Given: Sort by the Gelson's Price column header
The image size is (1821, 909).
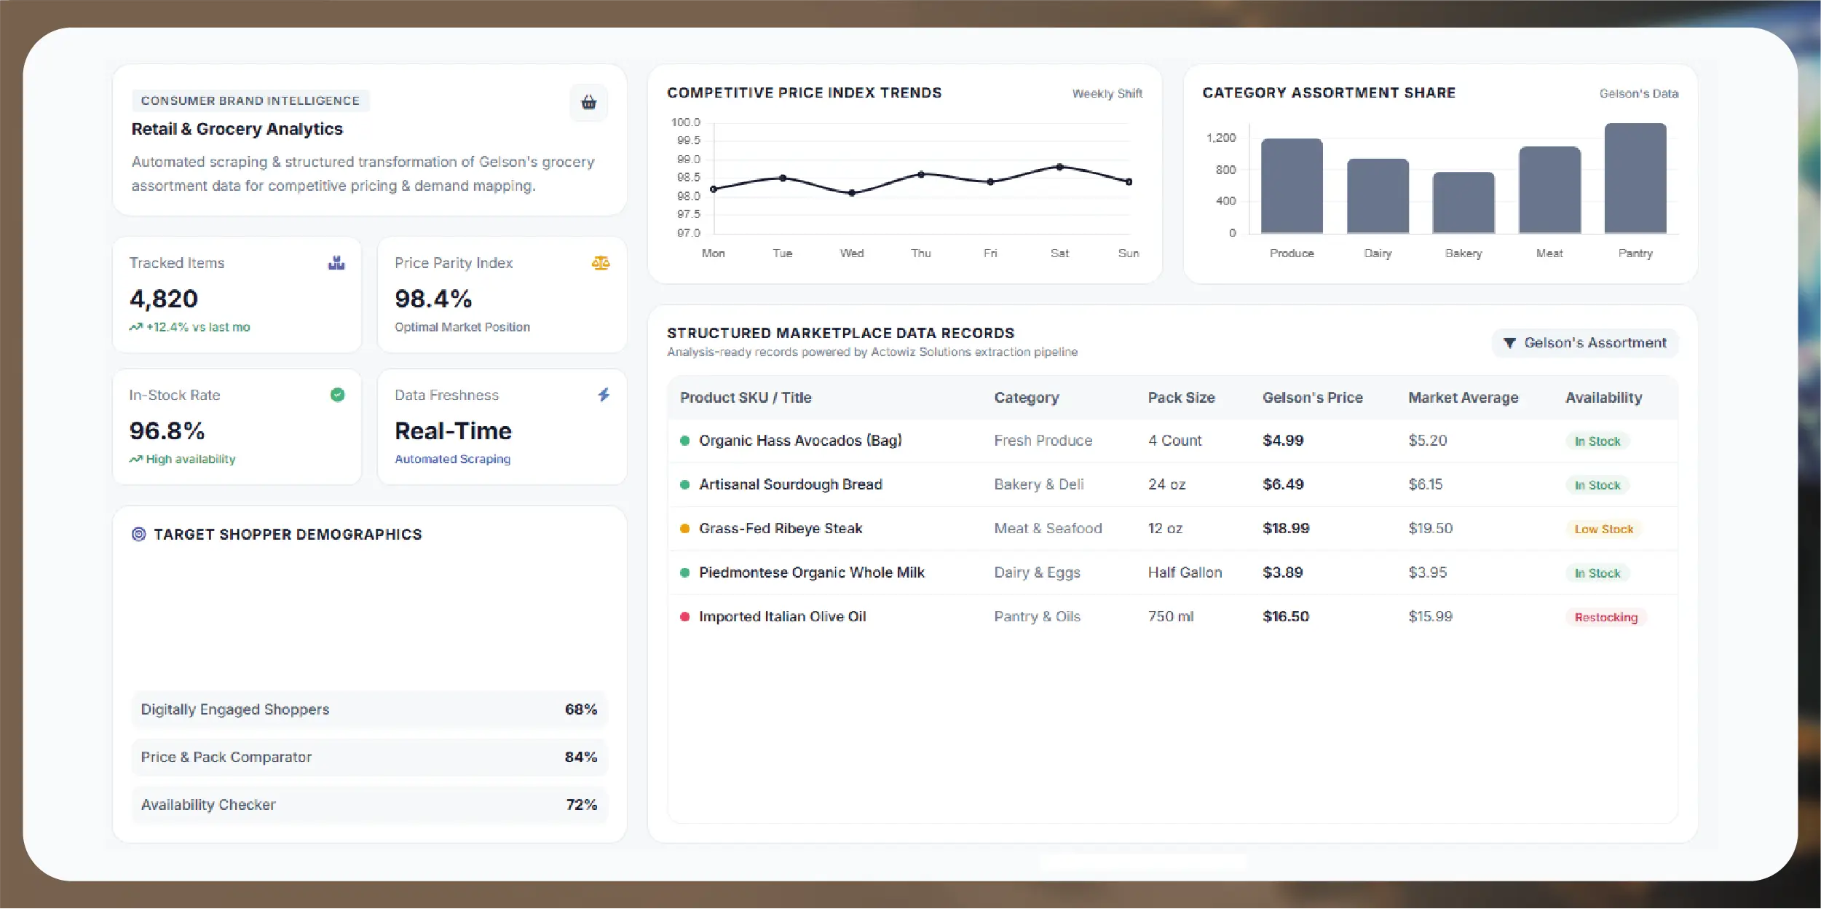Looking at the screenshot, I should 1313,398.
